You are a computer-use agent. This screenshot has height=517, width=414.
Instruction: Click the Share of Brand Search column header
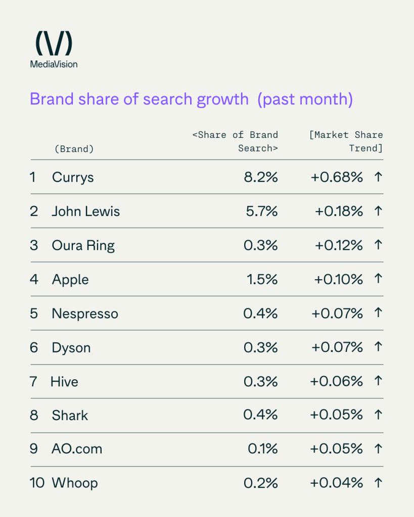(236, 141)
